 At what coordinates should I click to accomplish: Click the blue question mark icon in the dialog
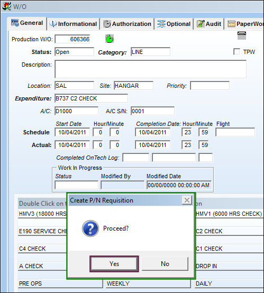pos(90,228)
